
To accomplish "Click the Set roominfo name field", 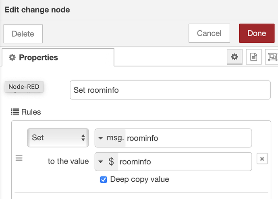I will (170, 90).
